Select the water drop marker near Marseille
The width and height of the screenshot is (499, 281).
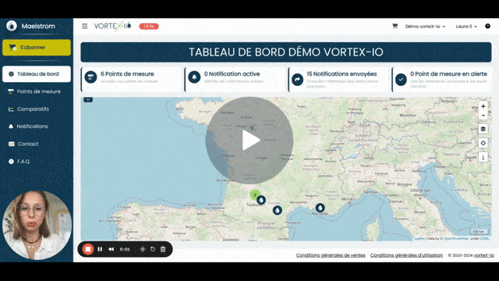tap(320, 208)
